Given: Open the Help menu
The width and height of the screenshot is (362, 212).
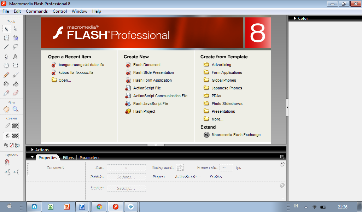Looking at the screenshot, I should (x=97, y=11).
